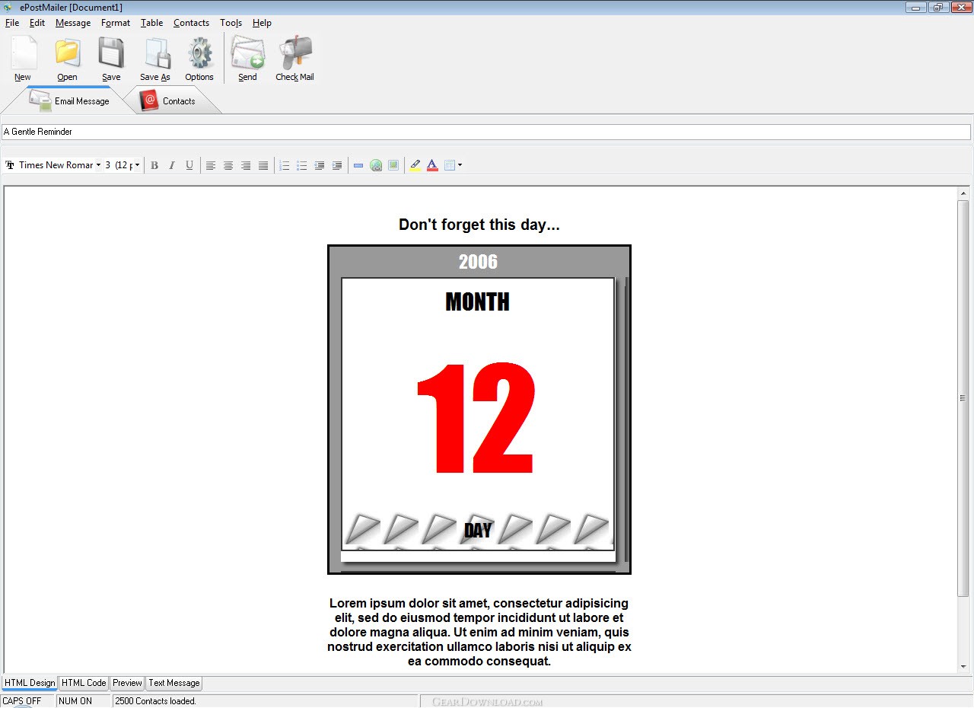Toggle bold formatting
974x708 pixels.
(154, 165)
